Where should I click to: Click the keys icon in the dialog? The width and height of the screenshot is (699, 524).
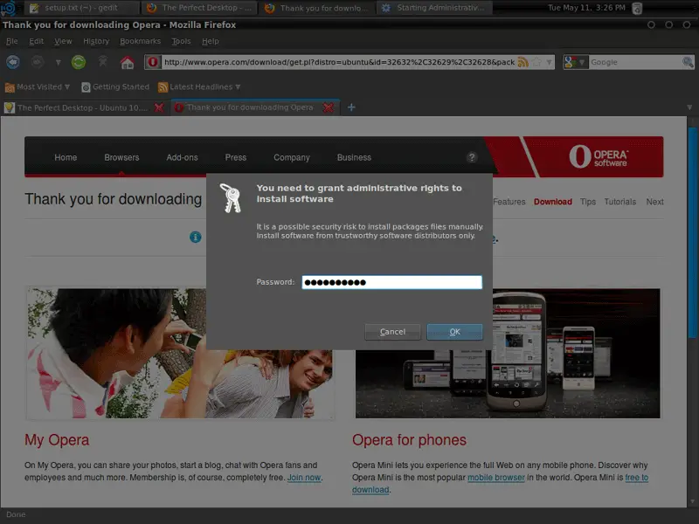pos(231,198)
